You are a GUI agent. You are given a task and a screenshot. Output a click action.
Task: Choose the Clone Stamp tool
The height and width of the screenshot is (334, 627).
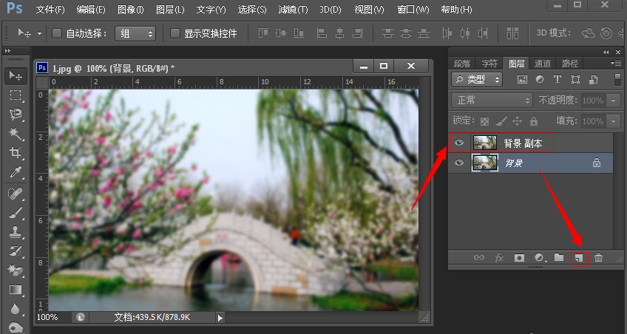tap(16, 231)
